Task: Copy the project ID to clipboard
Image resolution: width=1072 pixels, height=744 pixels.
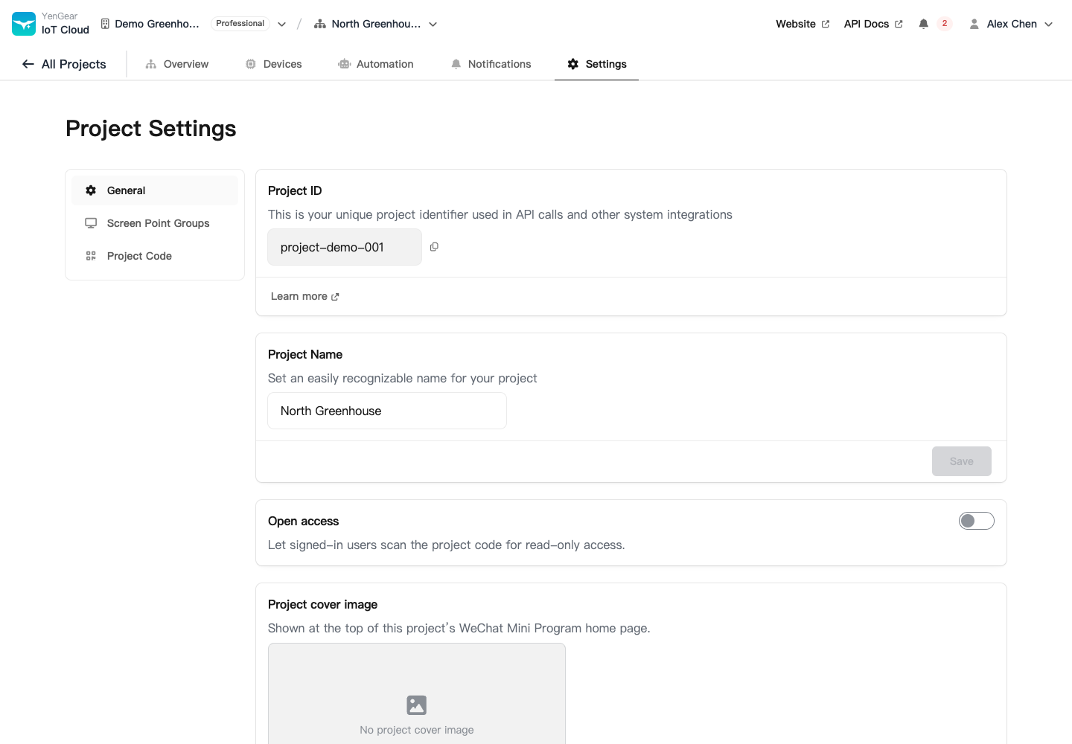Action: click(x=434, y=247)
